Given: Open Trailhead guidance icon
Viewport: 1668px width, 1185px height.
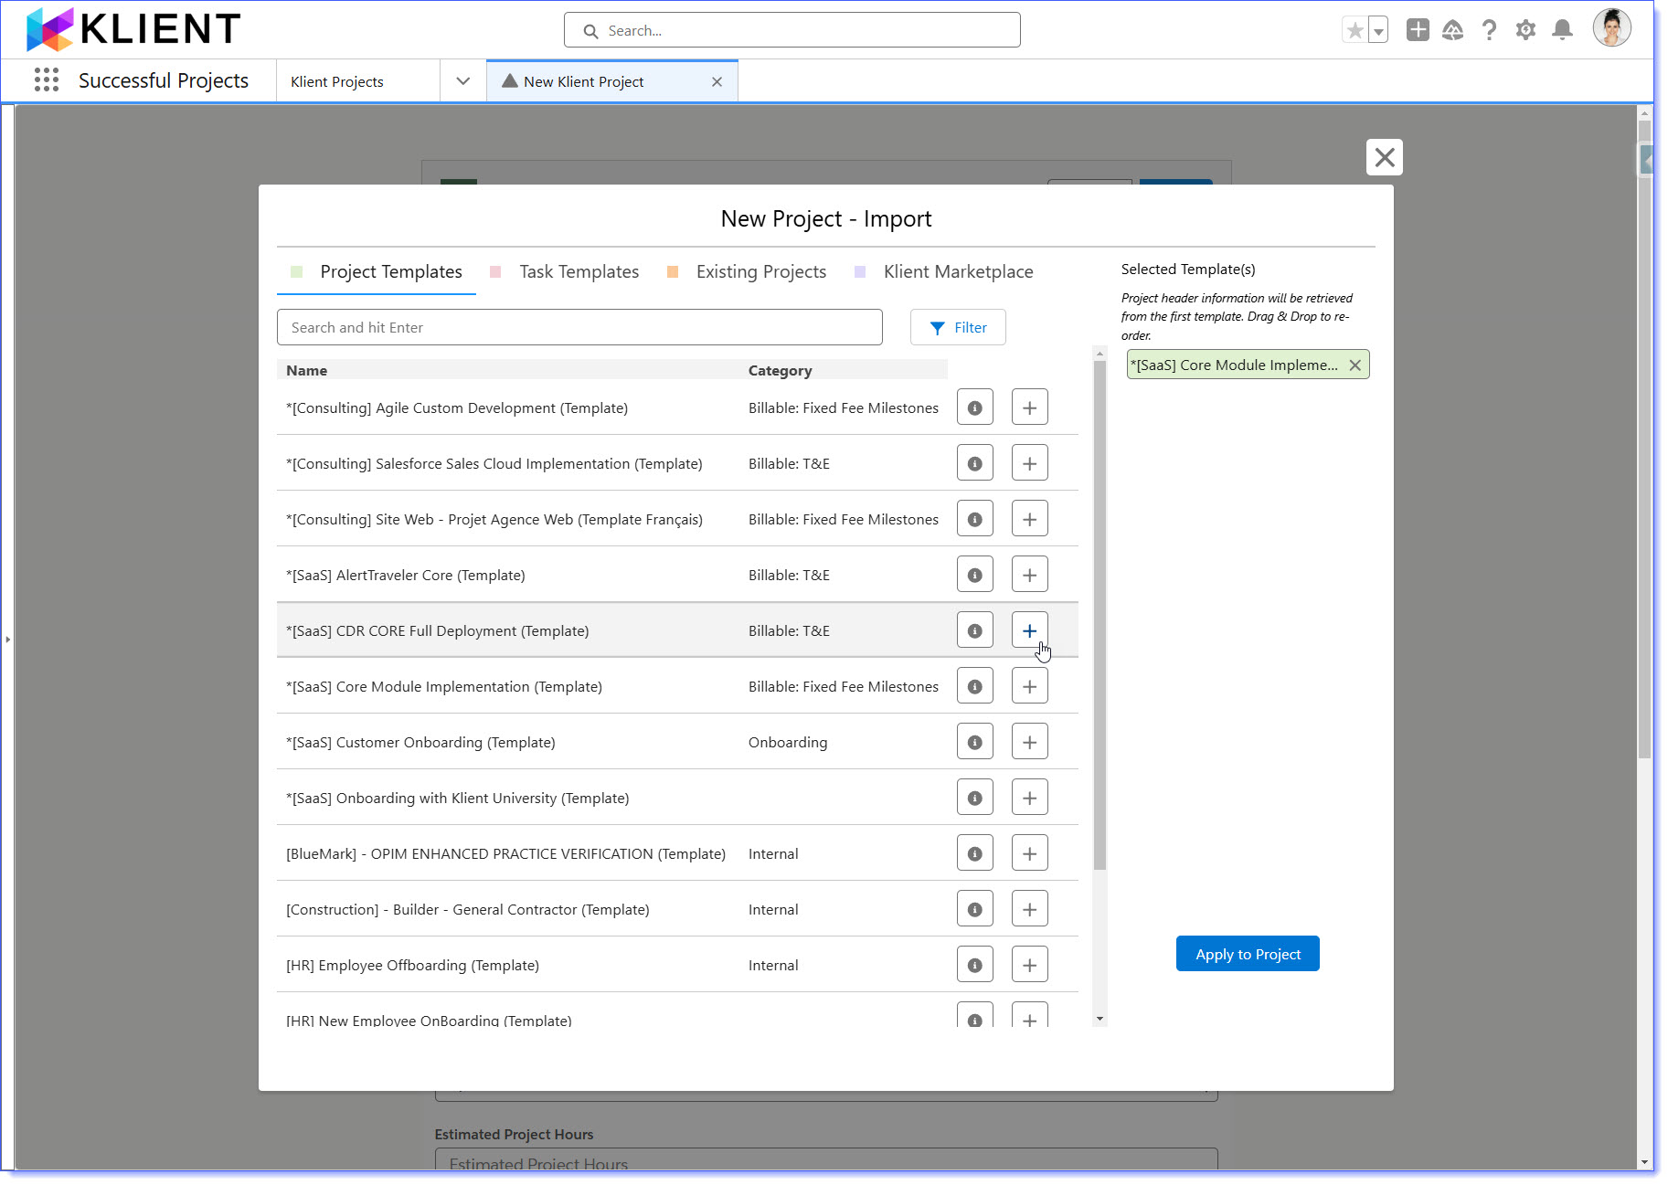Looking at the screenshot, I should [1452, 30].
